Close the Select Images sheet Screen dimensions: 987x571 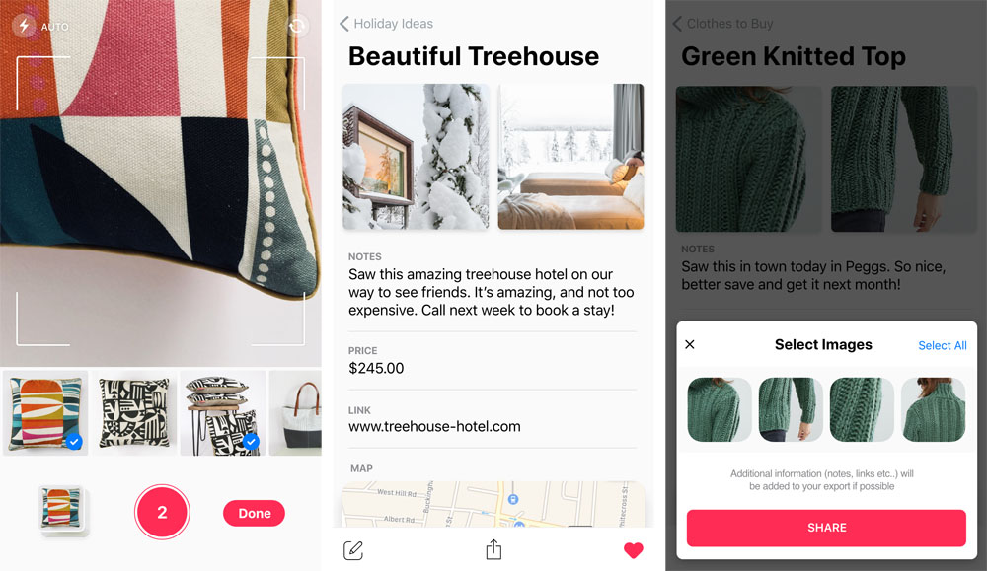click(690, 344)
